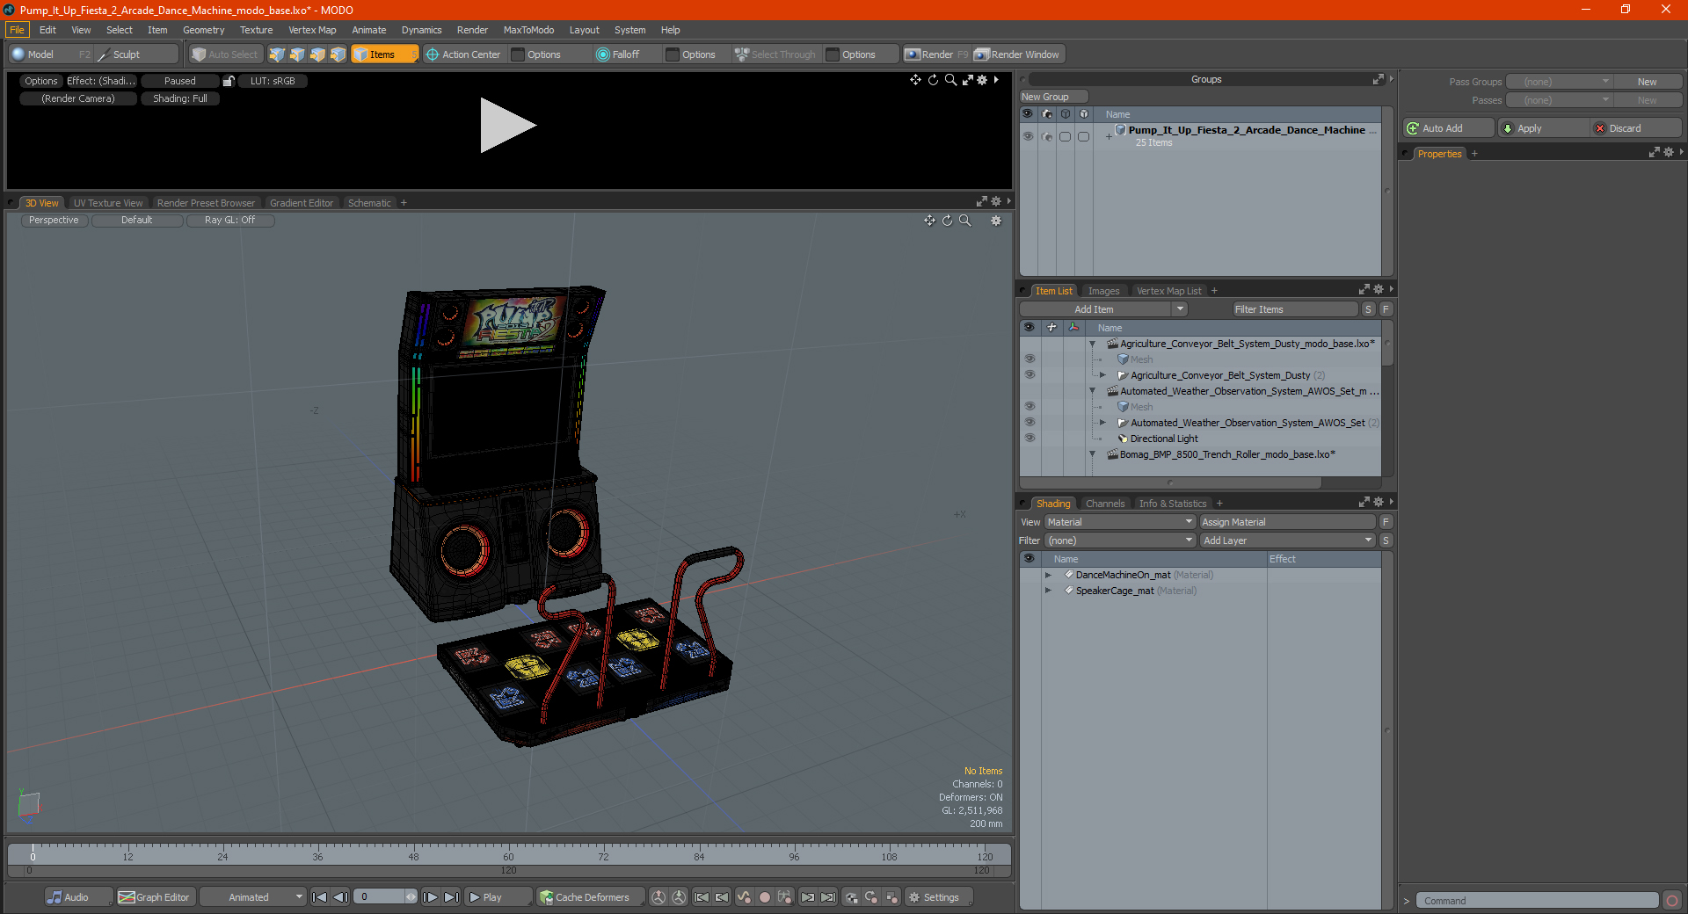Jump to last frame on the transport bar
1688x914 pixels.
451,897
